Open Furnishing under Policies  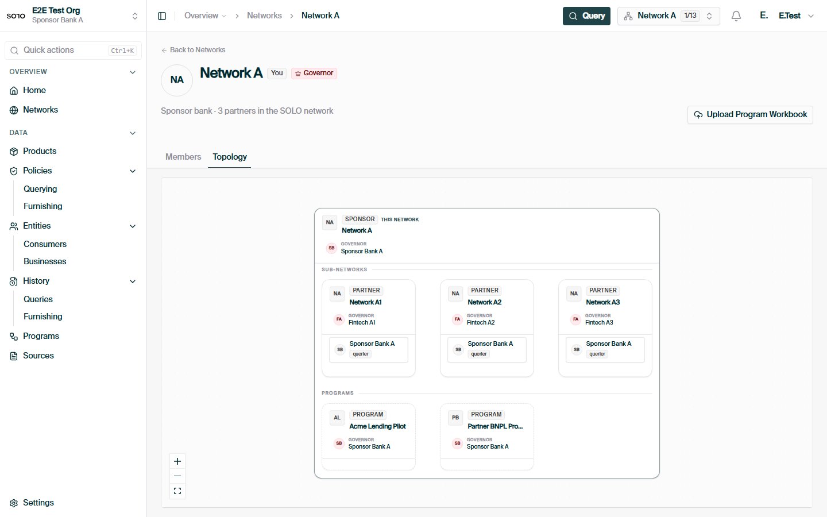(x=43, y=206)
